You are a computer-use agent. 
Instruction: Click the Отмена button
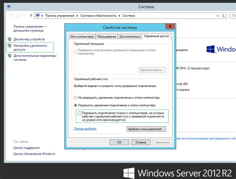click(141, 142)
